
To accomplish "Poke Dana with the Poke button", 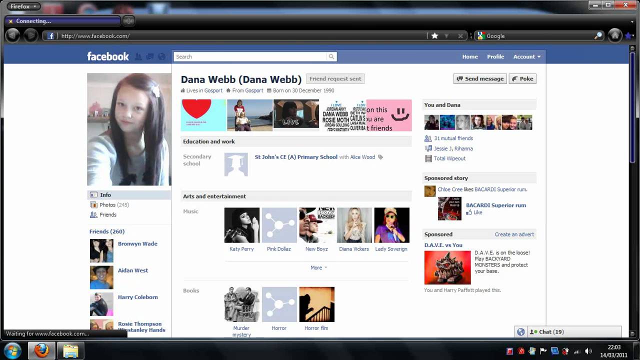I will coord(522,78).
